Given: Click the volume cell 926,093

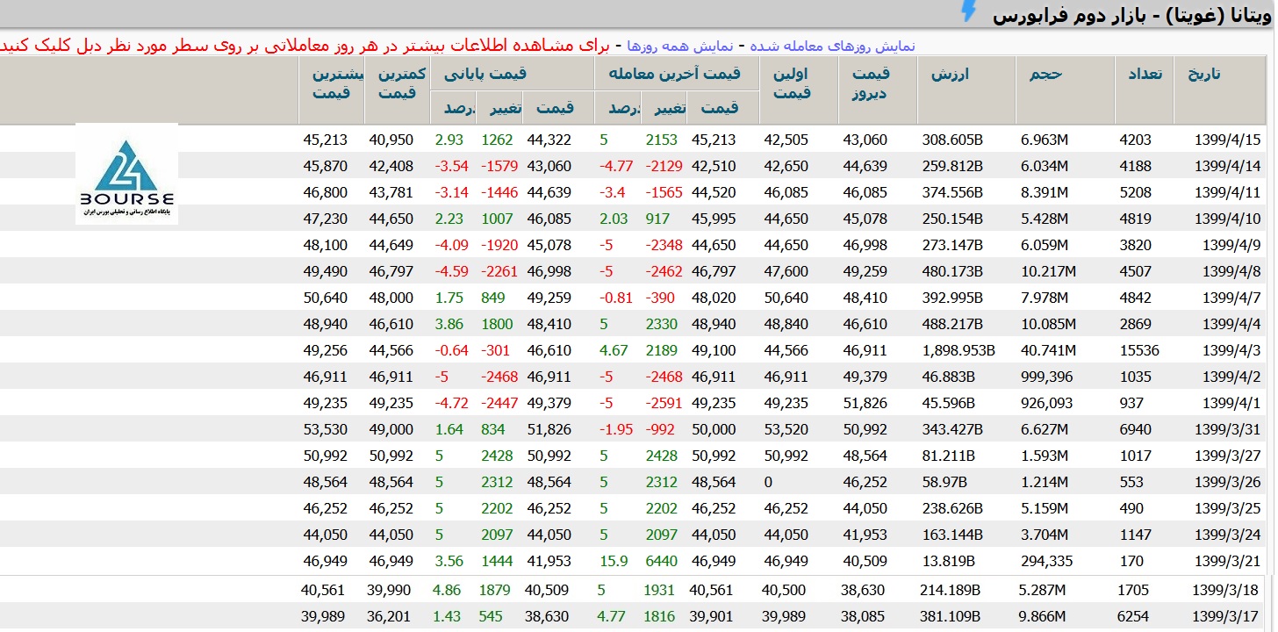Looking at the screenshot, I should [1046, 403].
